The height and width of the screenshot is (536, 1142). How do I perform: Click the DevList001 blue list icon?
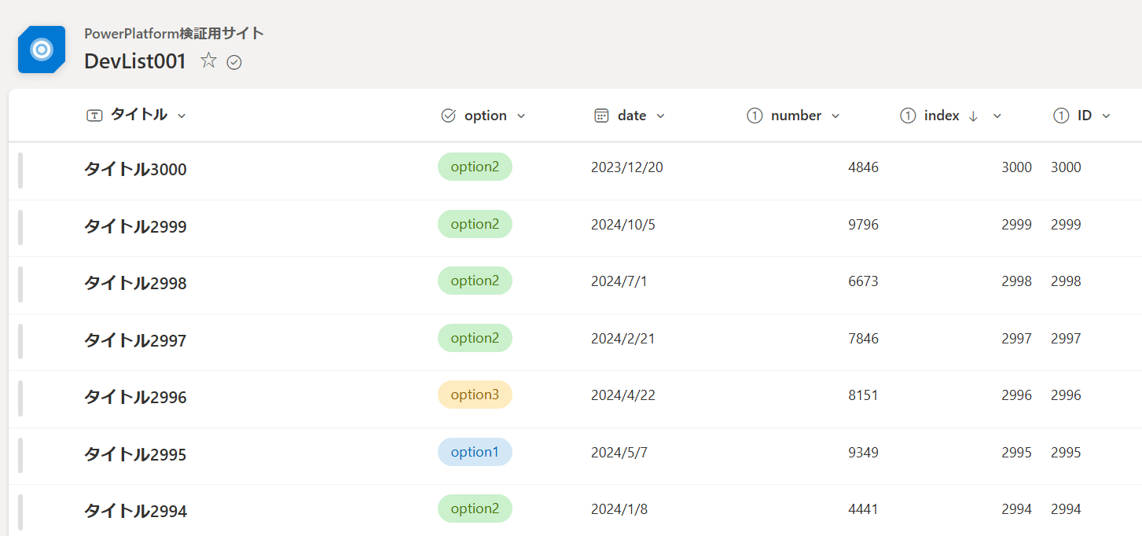pyautogui.click(x=42, y=50)
